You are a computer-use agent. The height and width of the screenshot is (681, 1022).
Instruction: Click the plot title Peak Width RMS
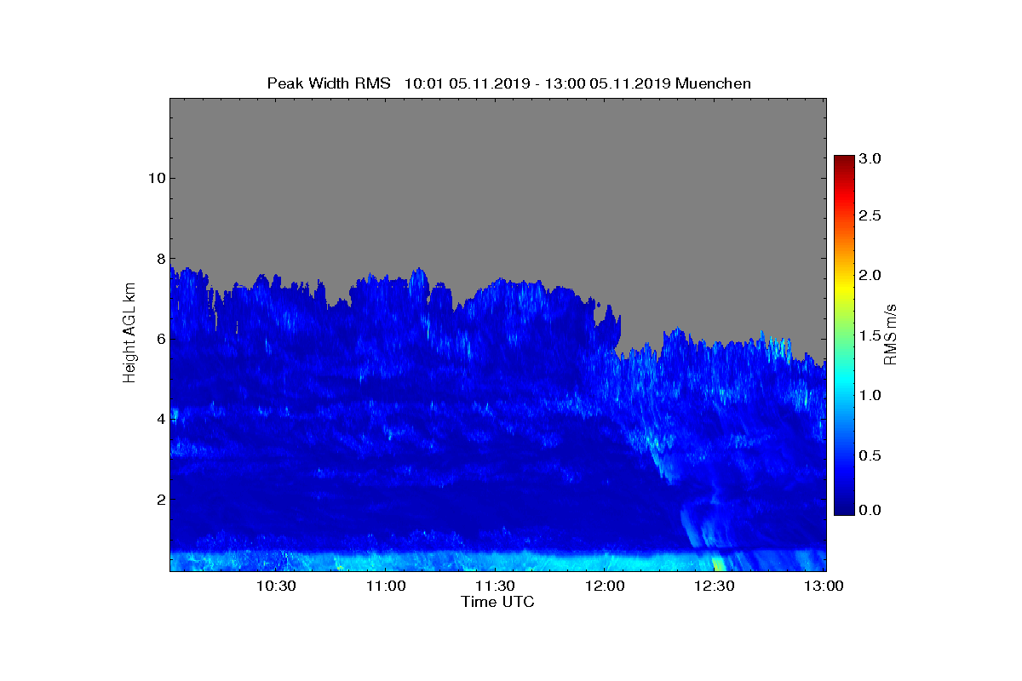coord(328,83)
